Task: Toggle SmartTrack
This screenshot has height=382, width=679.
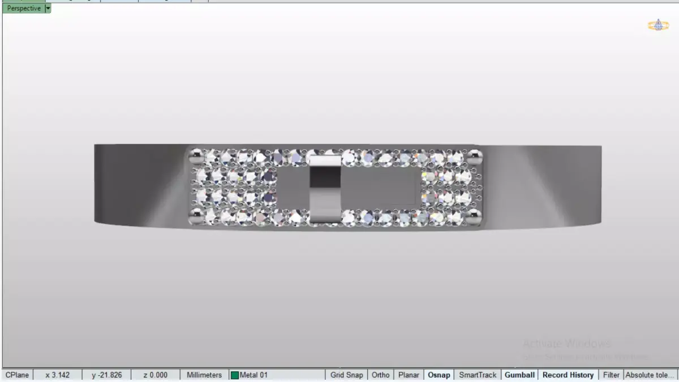Action: tap(478, 375)
